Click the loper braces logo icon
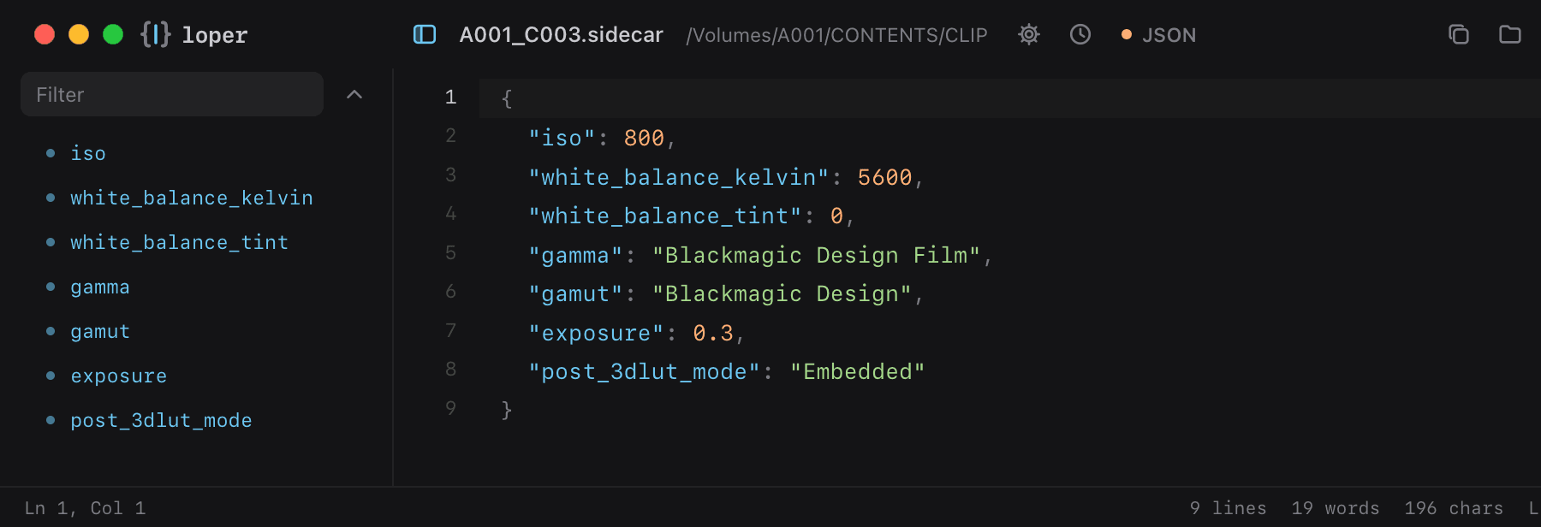 pos(156,34)
